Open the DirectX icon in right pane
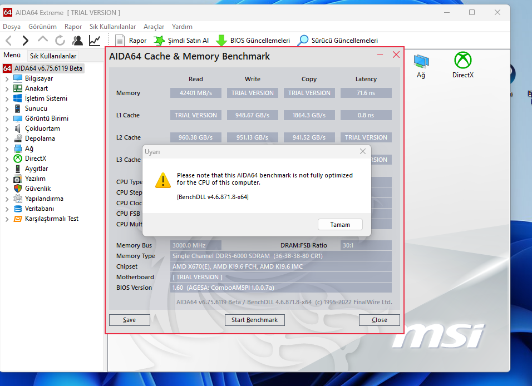 463,65
